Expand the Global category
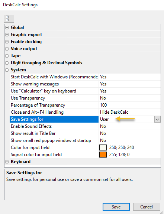164x214 pixels. coord(7,27)
